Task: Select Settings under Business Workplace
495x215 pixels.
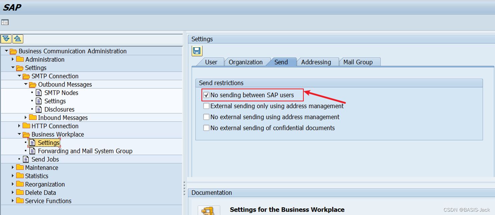Action: (x=49, y=143)
